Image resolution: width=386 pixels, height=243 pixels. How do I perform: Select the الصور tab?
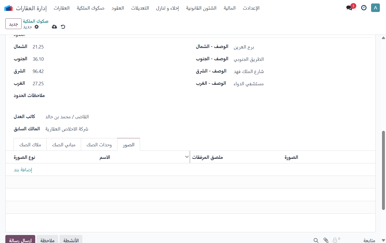[129, 145]
